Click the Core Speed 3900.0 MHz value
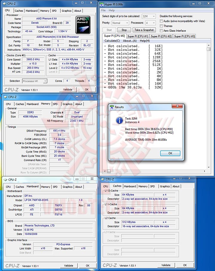This screenshot has width=215, height=271. pos(33,60)
